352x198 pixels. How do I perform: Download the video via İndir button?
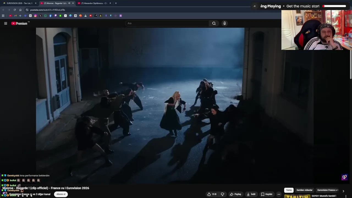tap(251, 194)
